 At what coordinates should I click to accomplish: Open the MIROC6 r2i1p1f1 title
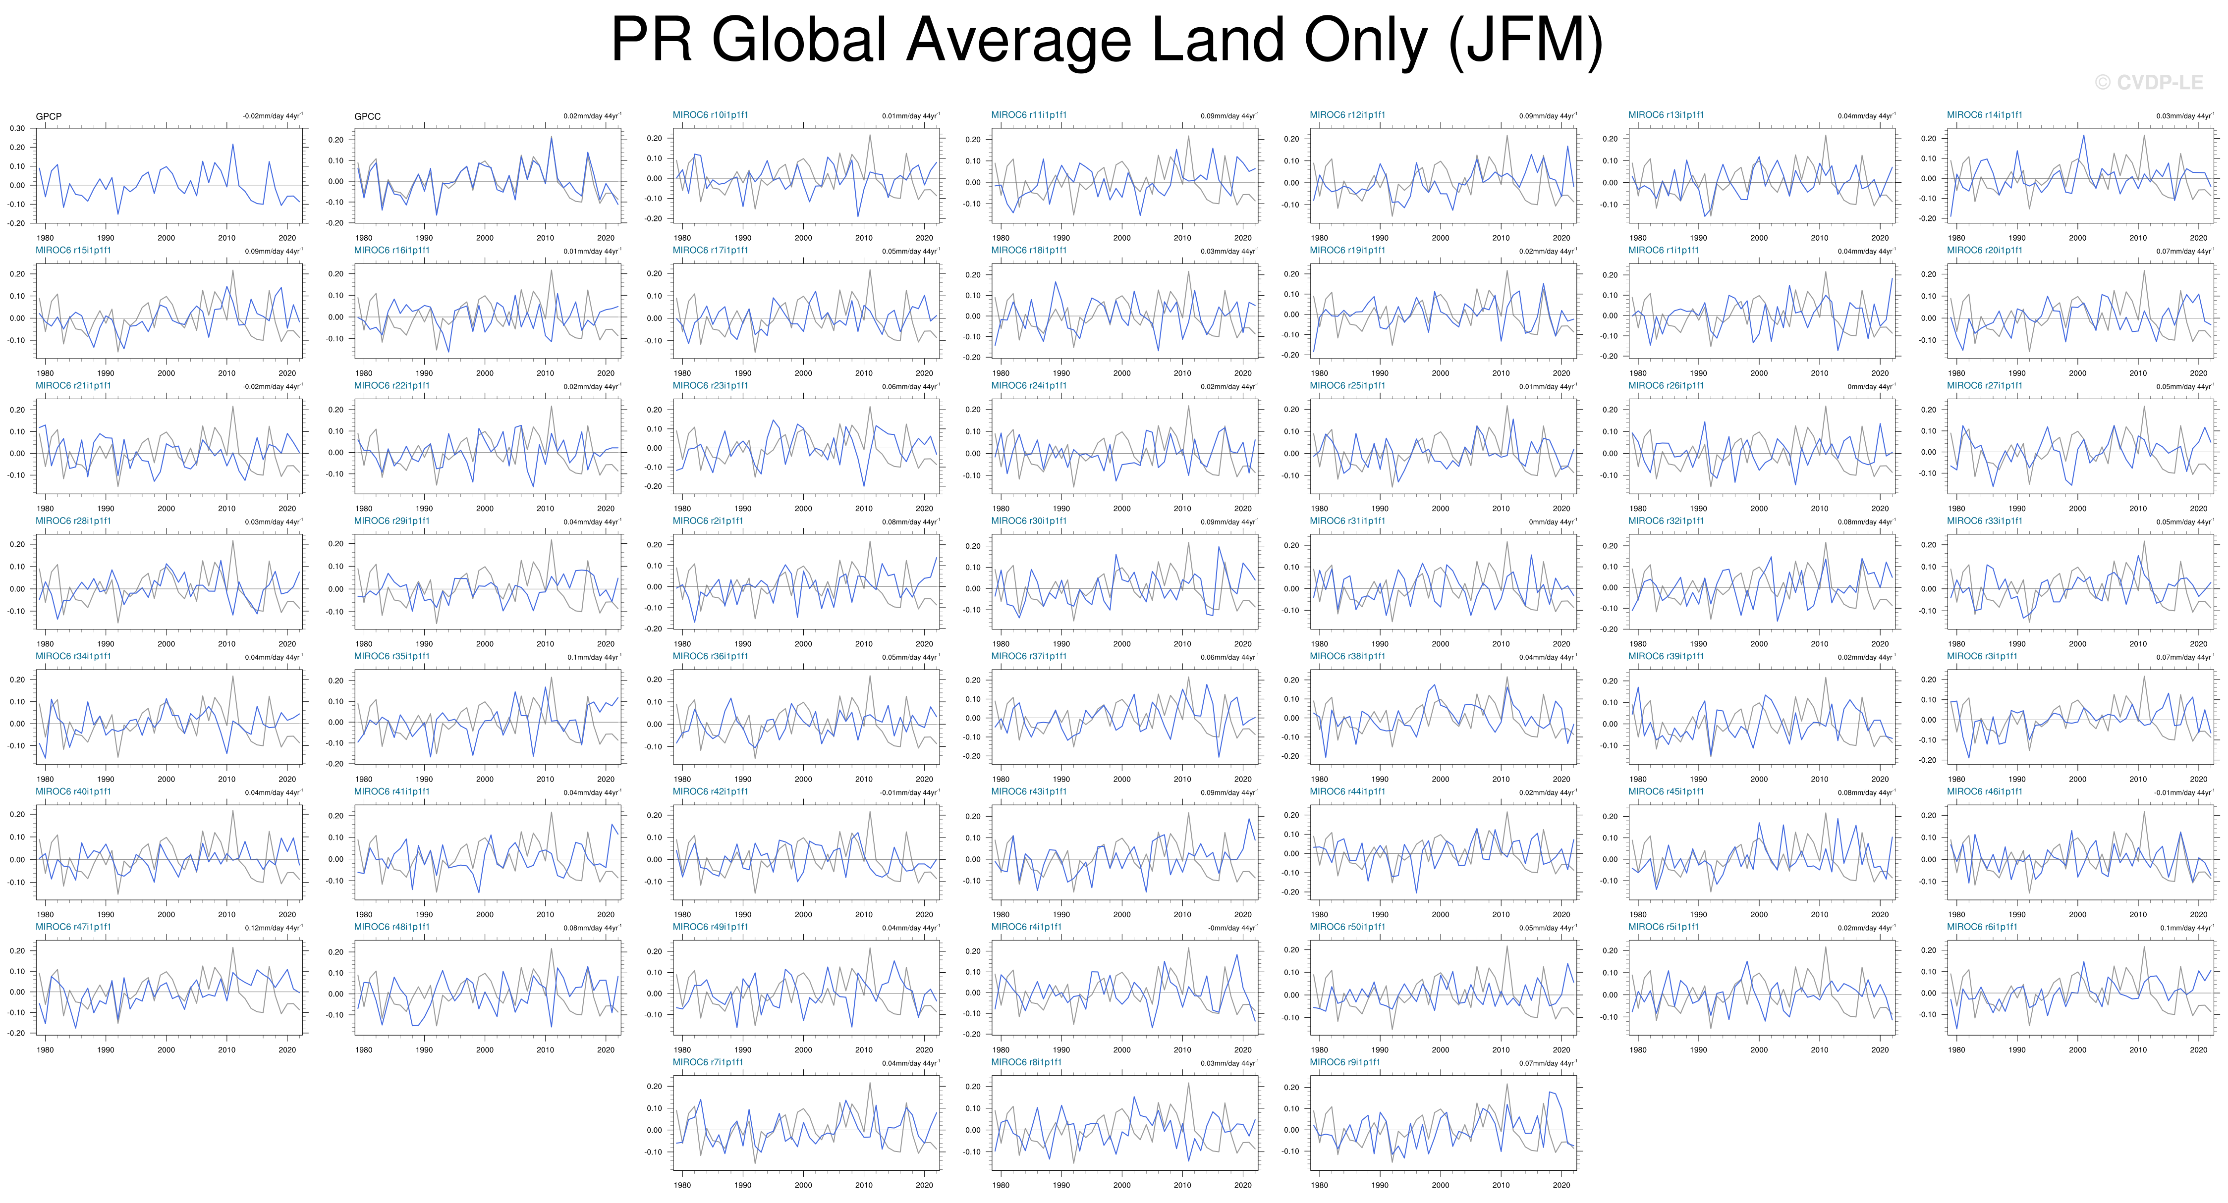click(708, 521)
